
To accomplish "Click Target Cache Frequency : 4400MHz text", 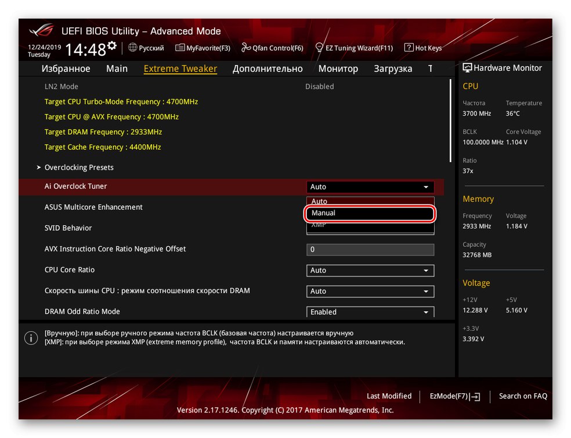I will [103, 148].
